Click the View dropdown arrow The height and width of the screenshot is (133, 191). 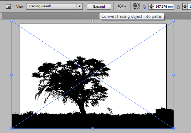point(80,6)
